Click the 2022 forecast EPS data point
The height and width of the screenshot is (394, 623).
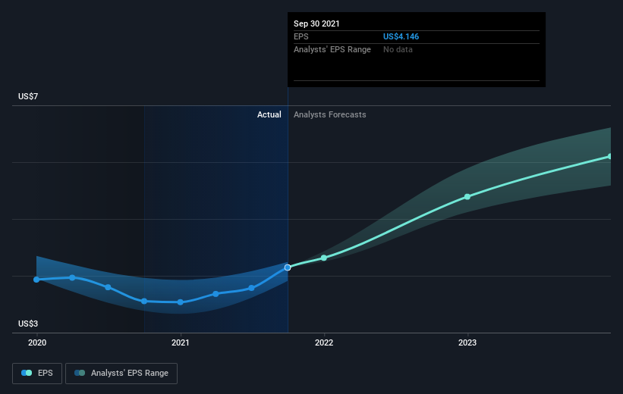pos(324,258)
